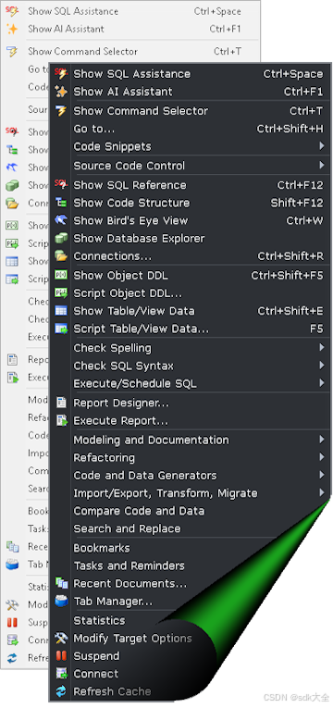Expand Import/Export, Transform, Migrate submenu arrow

click(322, 492)
